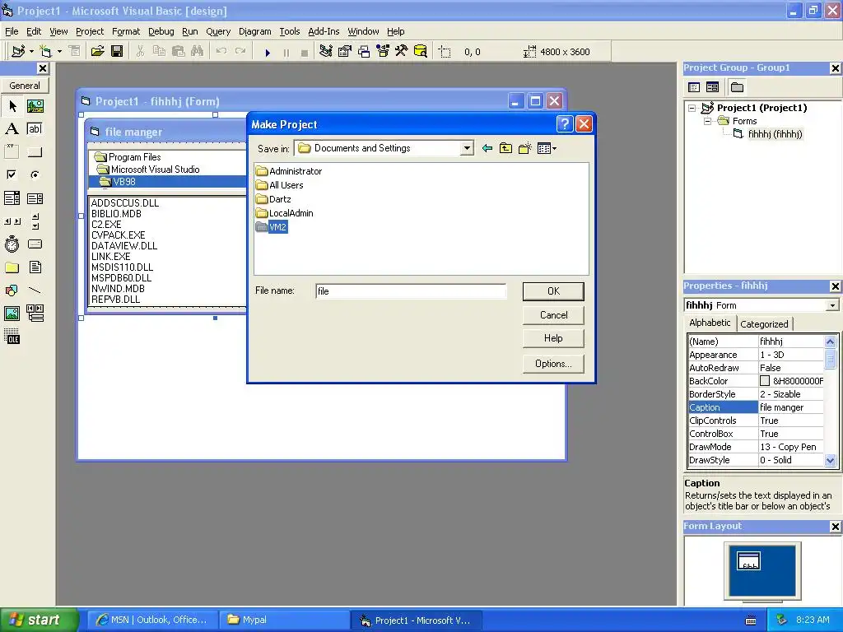Viewport: 843px width, 632px height.
Task: Select the Frame tool in the toolbox
Action: (12, 151)
